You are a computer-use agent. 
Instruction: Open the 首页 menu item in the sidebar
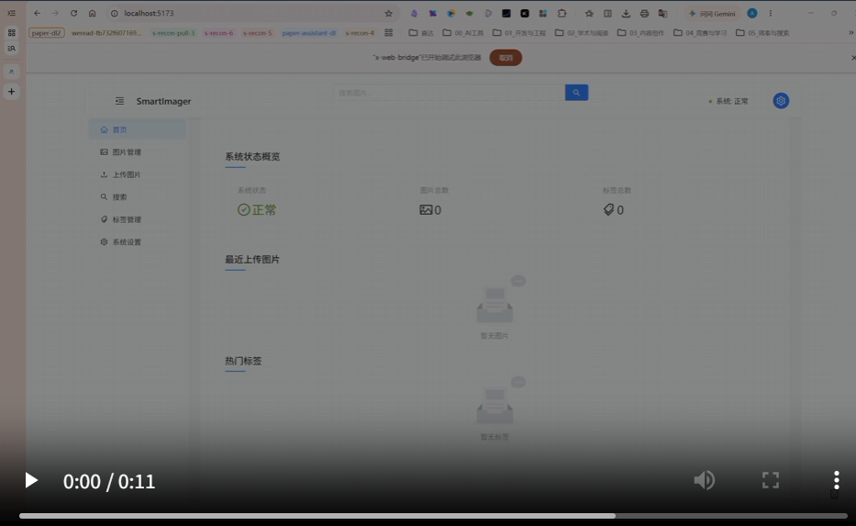(138, 129)
